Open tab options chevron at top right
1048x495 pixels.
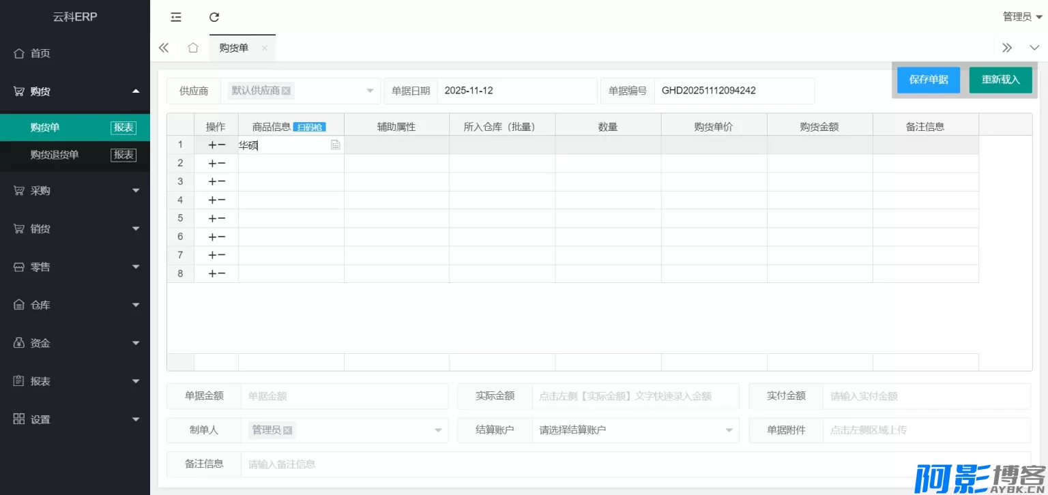tap(1034, 48)
